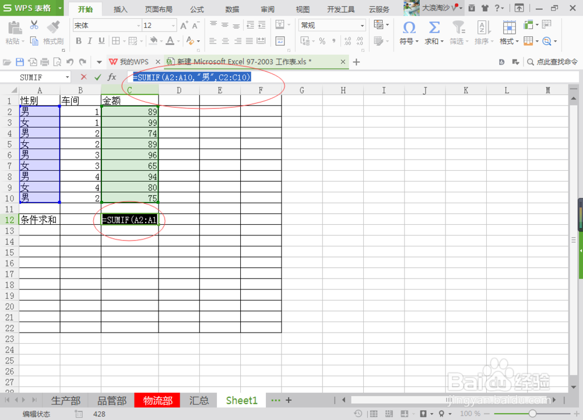Switch to the 生产部 sheet tab
The image size is (583, 420).
[x=65, y=400]
